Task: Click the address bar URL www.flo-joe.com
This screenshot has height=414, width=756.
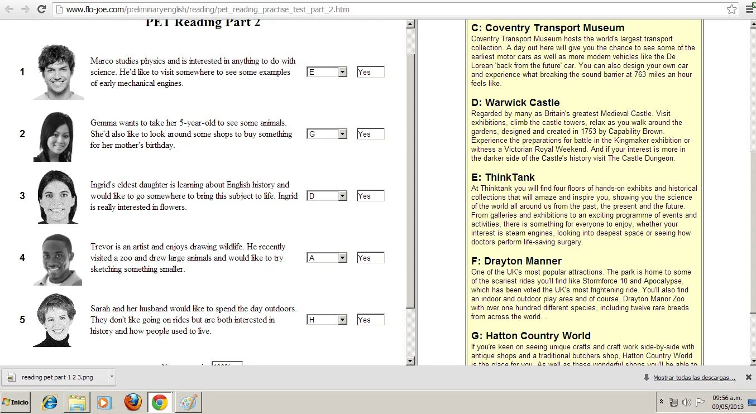Action: pos(208,9)
